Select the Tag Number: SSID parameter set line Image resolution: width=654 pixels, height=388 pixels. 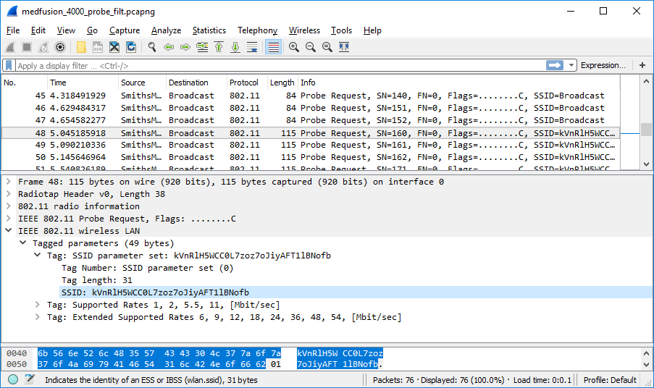coord(148,268)
